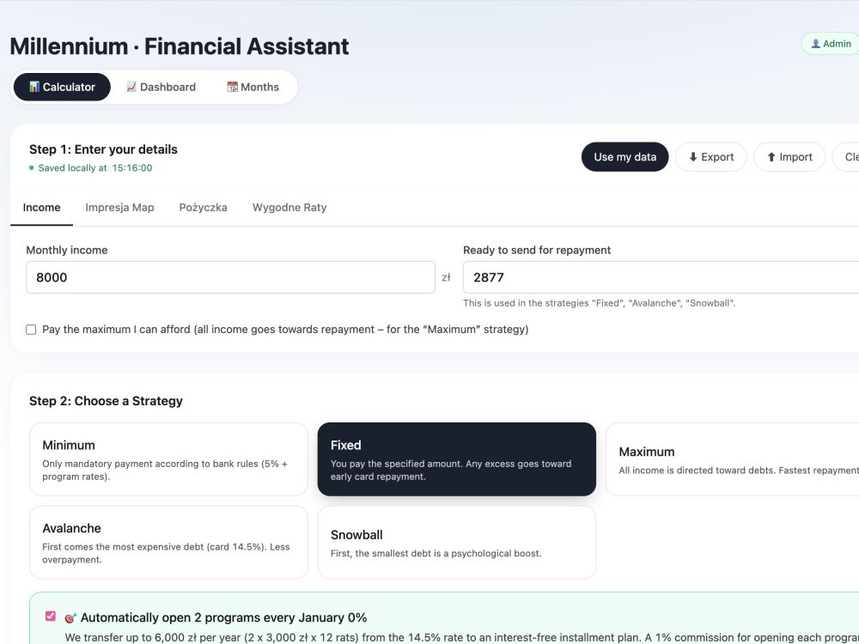Click the Saved locally at 15:16:00 status
The height and width of the screenshot is (644, 859).
91,168
